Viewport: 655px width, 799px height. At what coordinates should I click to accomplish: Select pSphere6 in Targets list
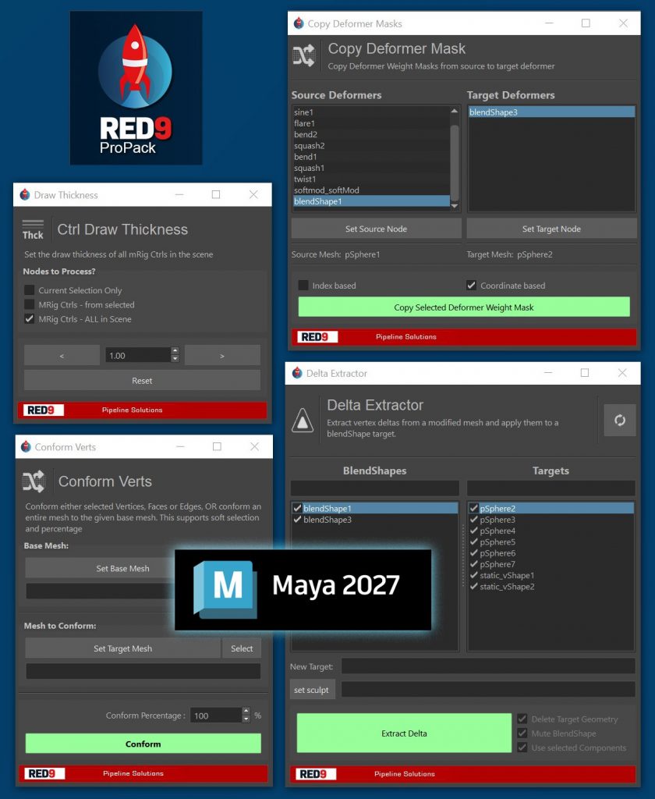pyautogui.click(x=551, y=553)
